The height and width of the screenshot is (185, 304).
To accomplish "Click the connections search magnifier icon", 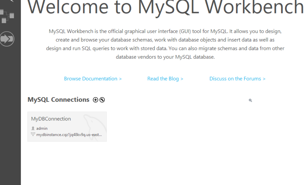I will (250, 100).
